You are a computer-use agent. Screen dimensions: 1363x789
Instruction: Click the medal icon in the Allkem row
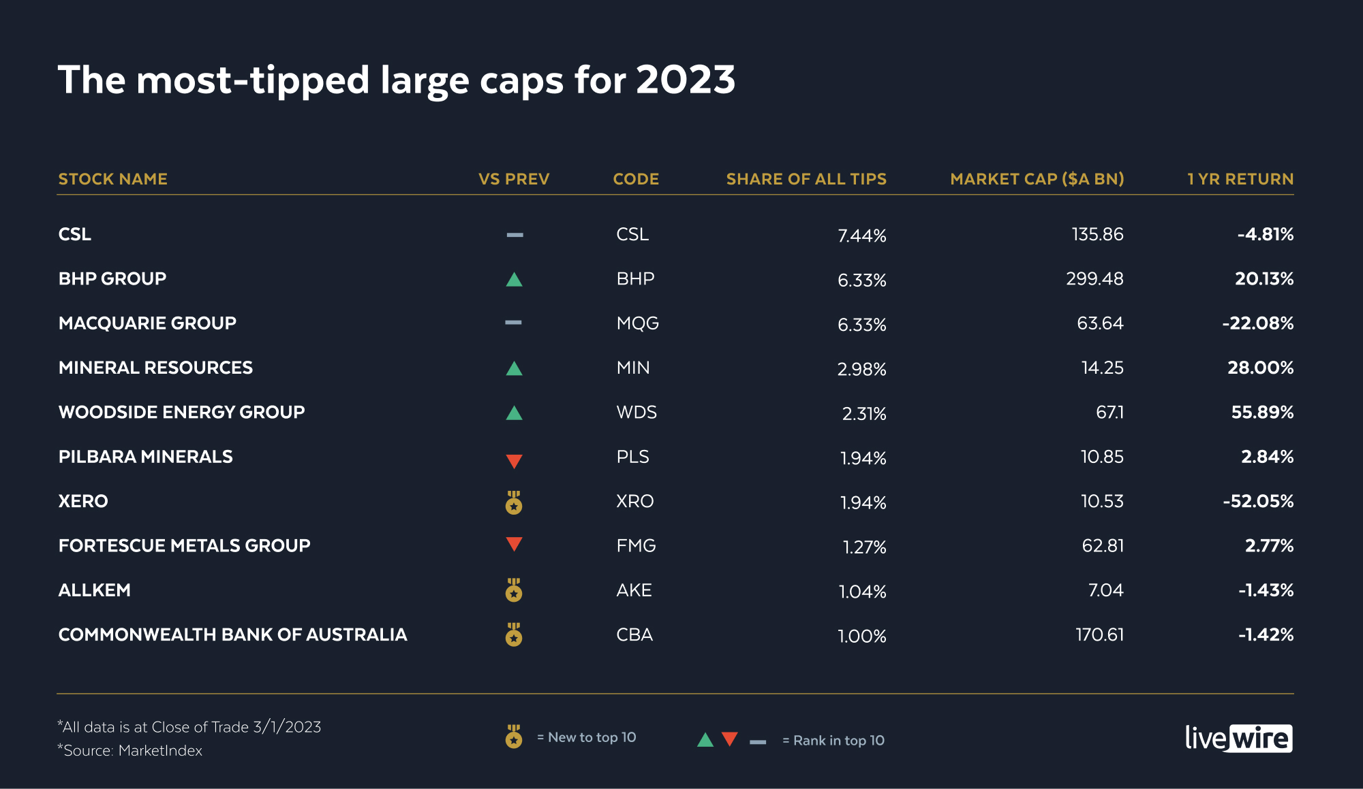[514, 590]
